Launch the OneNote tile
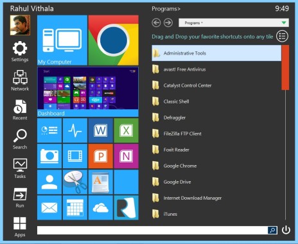The height and width of the screenshot is (244, 298). click(x=127, y=156)
